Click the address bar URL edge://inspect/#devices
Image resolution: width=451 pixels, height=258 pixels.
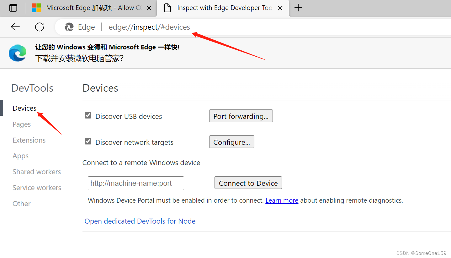pos(149,27)
